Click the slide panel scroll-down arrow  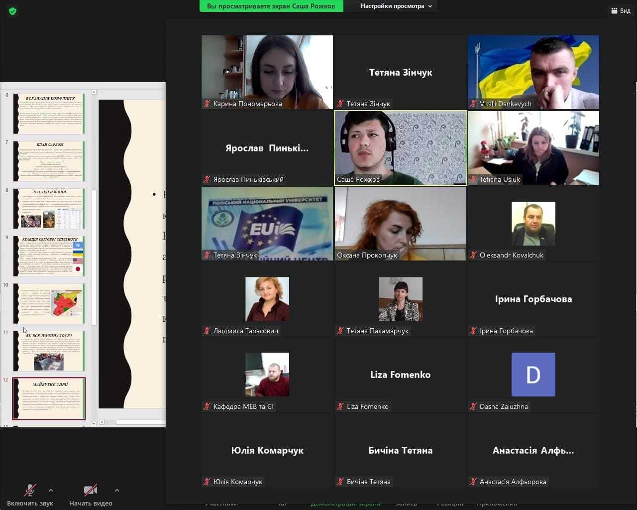(94, 423)
